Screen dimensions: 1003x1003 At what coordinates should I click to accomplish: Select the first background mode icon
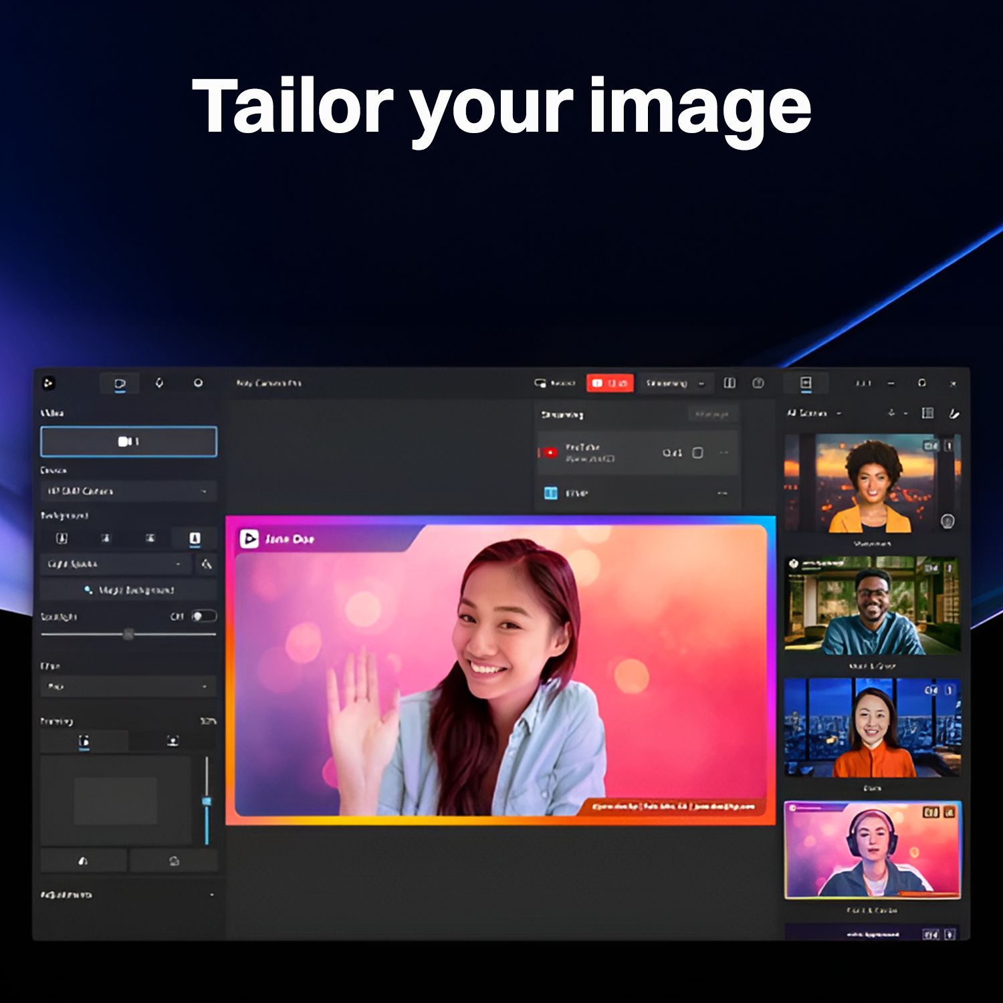62,538
